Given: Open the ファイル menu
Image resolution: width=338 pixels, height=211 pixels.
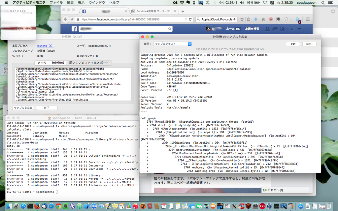Looking at the screenshot, I should pyautogui.click(x=56, y=3).
